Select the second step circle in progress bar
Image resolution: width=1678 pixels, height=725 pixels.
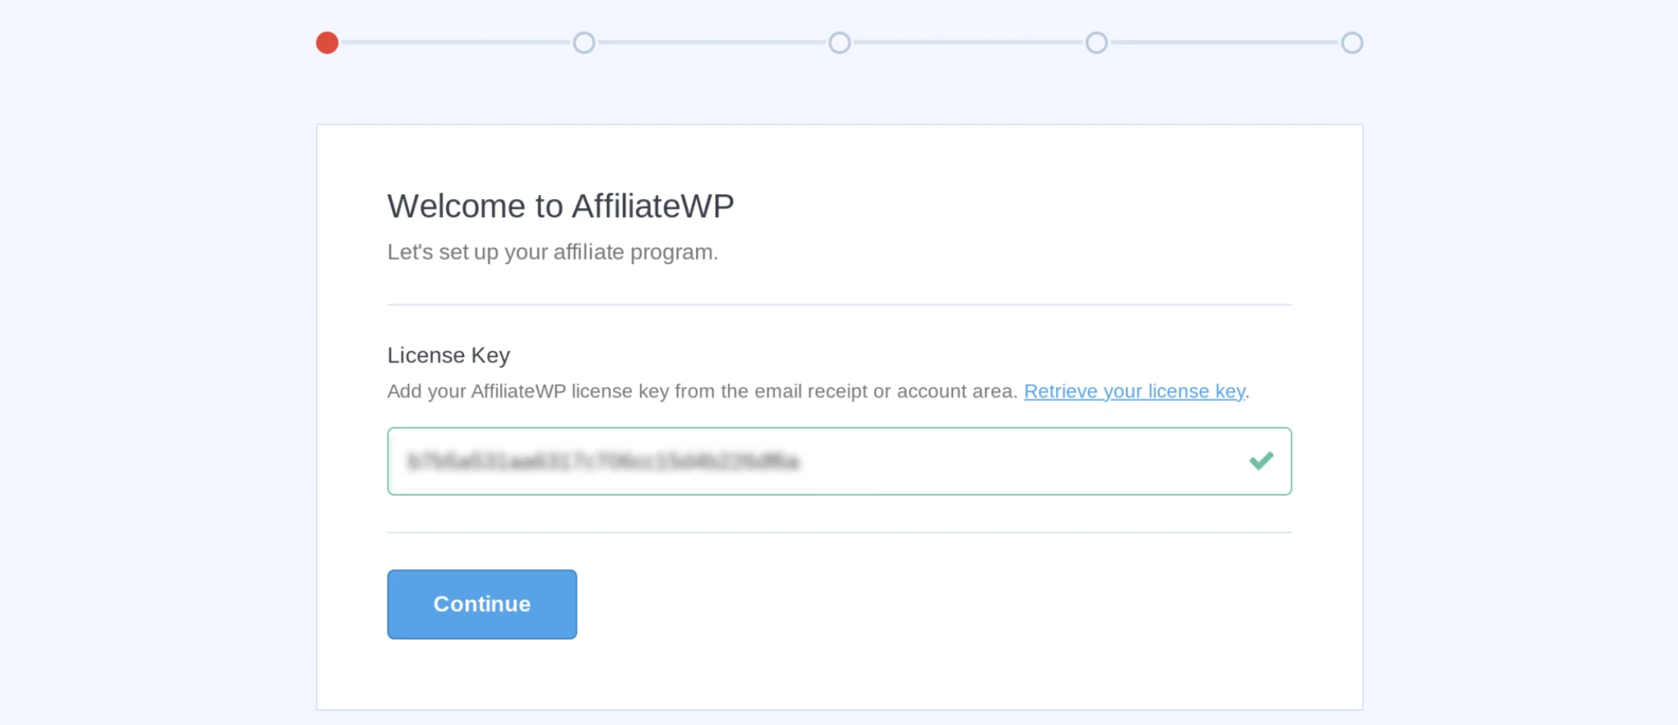(583, 42)
